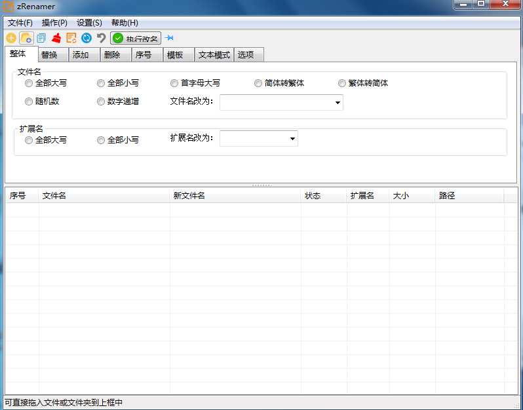Expand the 文件名改为 dropdown arrow
This screenshot has width=523, height=410.
tap(338, 103)
